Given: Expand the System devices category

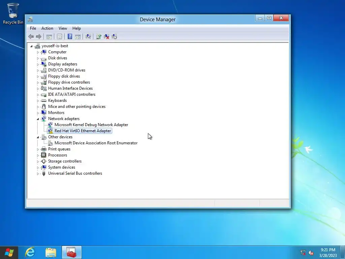Looking at the screenshot, I should pyautogui.click(x=38, y=168).
